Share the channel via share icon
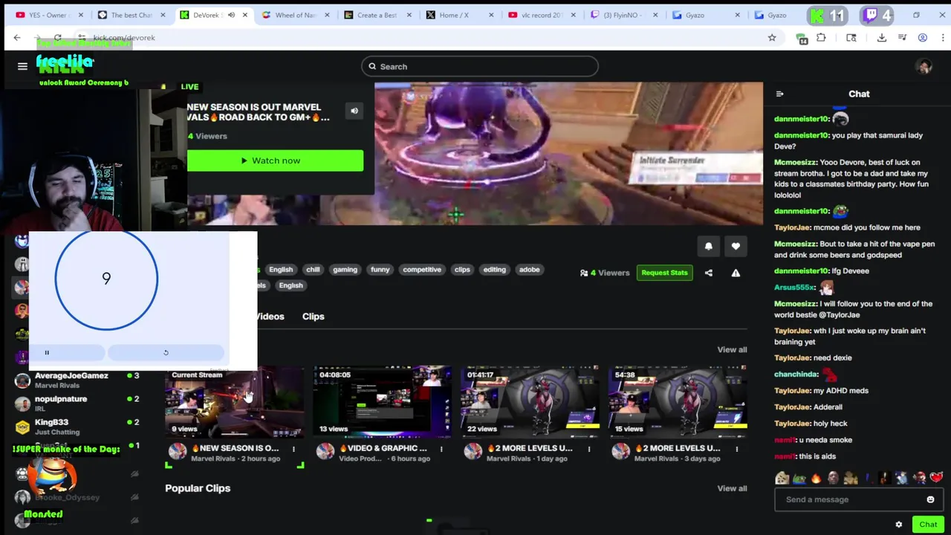951x535 pixels. tap(709, 273)
